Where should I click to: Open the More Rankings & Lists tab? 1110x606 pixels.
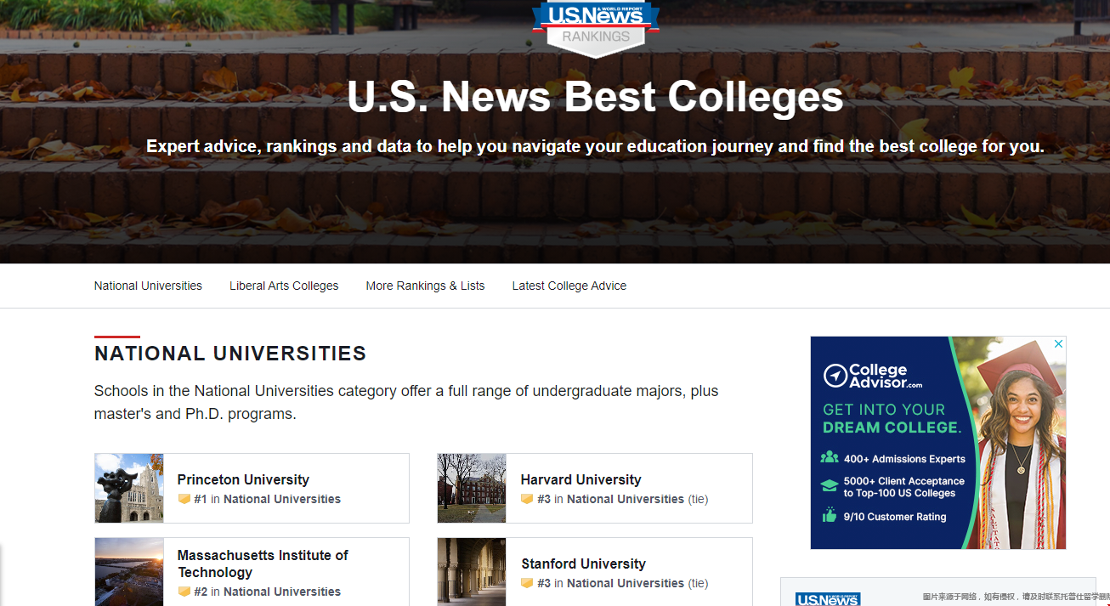[x=425, y=286]
